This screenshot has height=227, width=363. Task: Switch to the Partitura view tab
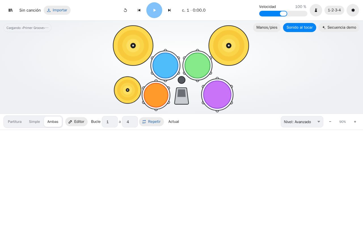click(15, 122)
